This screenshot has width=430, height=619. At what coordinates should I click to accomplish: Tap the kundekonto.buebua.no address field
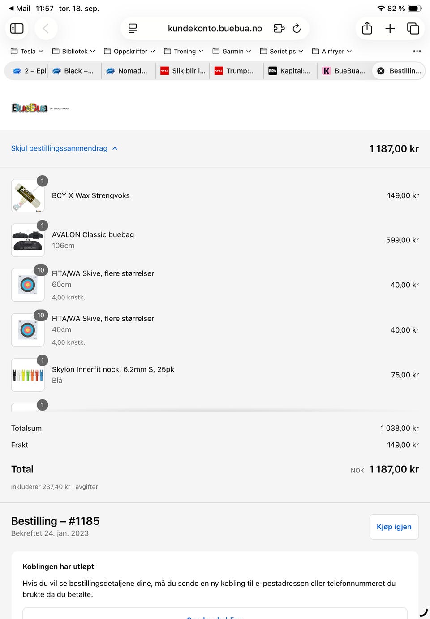pyautogui.click(x=215, y=29)
